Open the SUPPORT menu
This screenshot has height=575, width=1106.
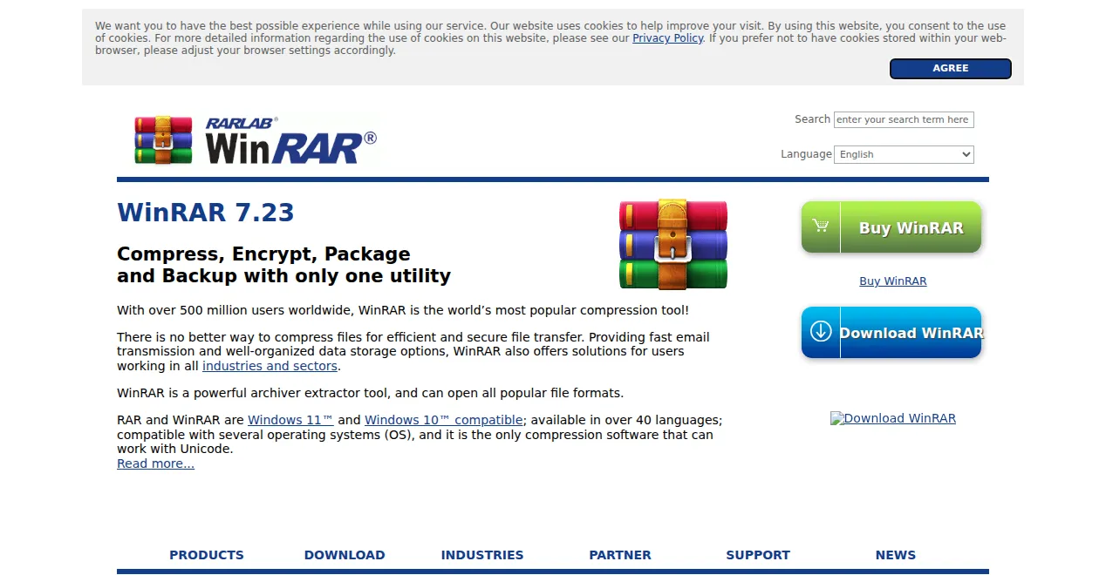tap(758, 555)
